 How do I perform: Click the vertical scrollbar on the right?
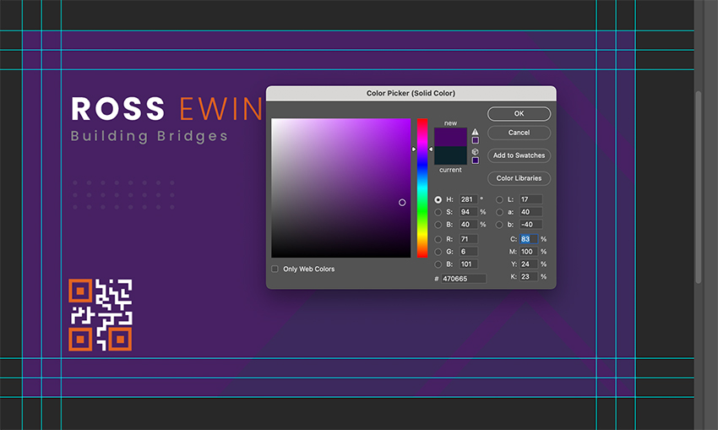coord(699,188)
